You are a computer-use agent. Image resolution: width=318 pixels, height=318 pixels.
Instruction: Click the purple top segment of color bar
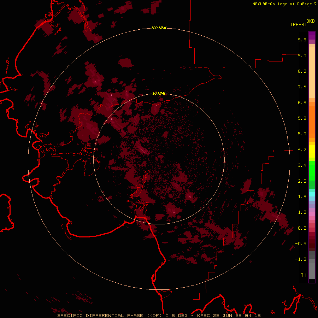312,35
